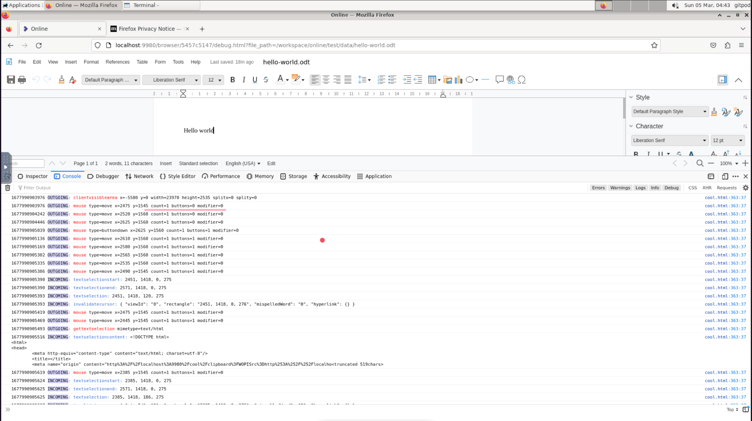The image size is (752, 421).
Task: Clear the console with trash icon
Action: tap(7, 188)
